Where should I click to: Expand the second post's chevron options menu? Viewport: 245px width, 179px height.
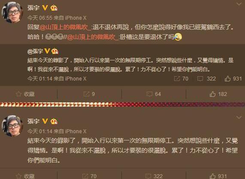(239, 117)
